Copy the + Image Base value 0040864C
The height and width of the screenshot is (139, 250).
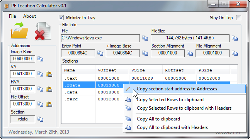tap(145, 53)
